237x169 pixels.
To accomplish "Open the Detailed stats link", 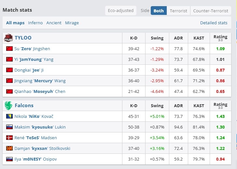I will click(x=214, y=23).
